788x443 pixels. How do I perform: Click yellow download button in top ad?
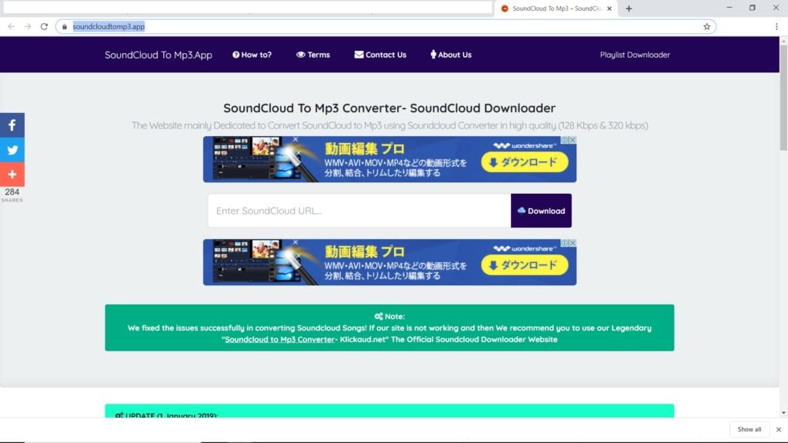click(x=525, y=162)
